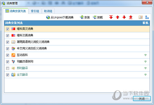Click online signal icon for 句酷双语例句
The width and height of the screenshot is (154, 105).
(145, 62)
